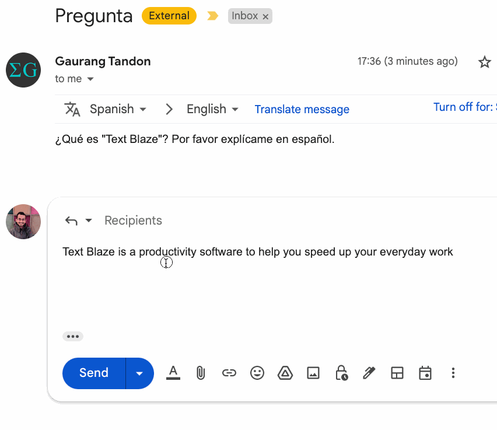Insert photo into reply
The height and width of the screenshot is (430, 497).
click(313, 373)
